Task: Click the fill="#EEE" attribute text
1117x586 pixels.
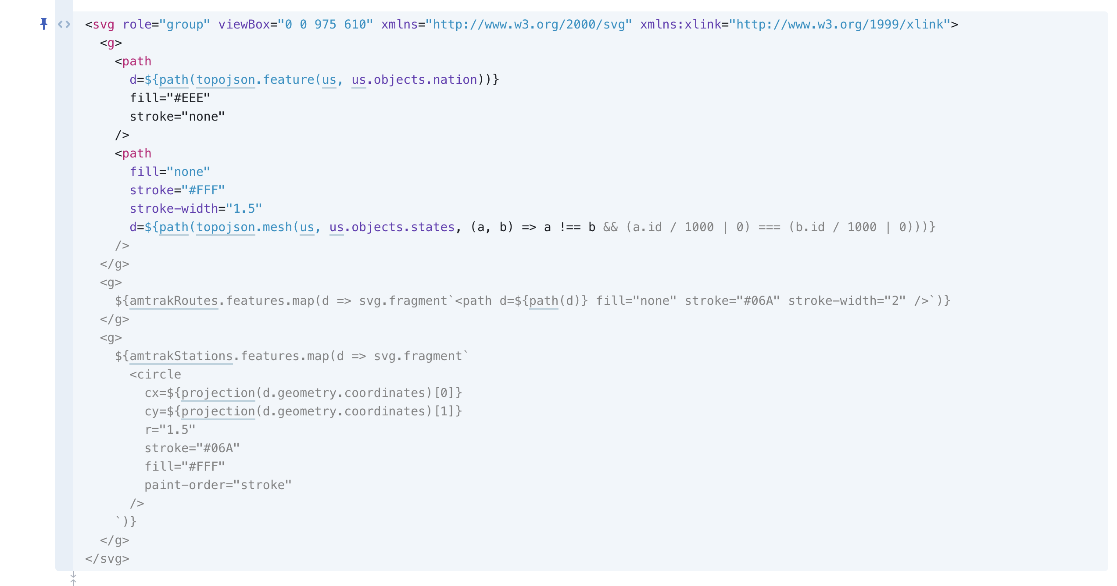Action: pyautogui.click(x=170, y=98)
